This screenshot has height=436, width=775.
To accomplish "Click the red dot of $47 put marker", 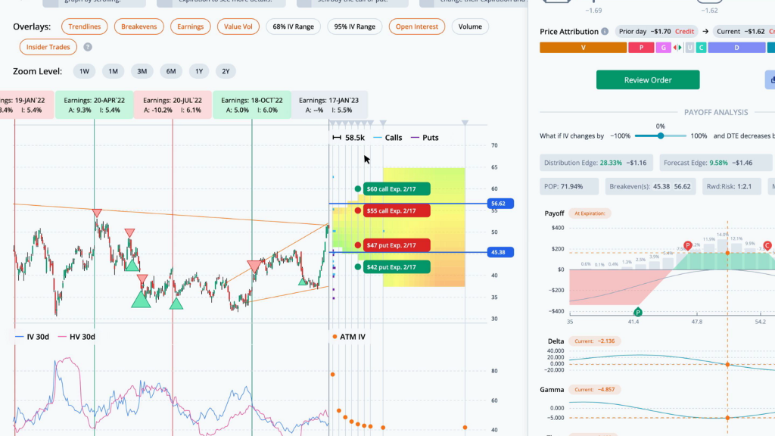I will coord(358,245).
